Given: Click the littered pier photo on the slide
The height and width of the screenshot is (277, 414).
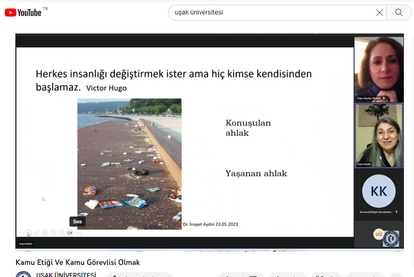Looking at the screenshot, I should point(129,163).
